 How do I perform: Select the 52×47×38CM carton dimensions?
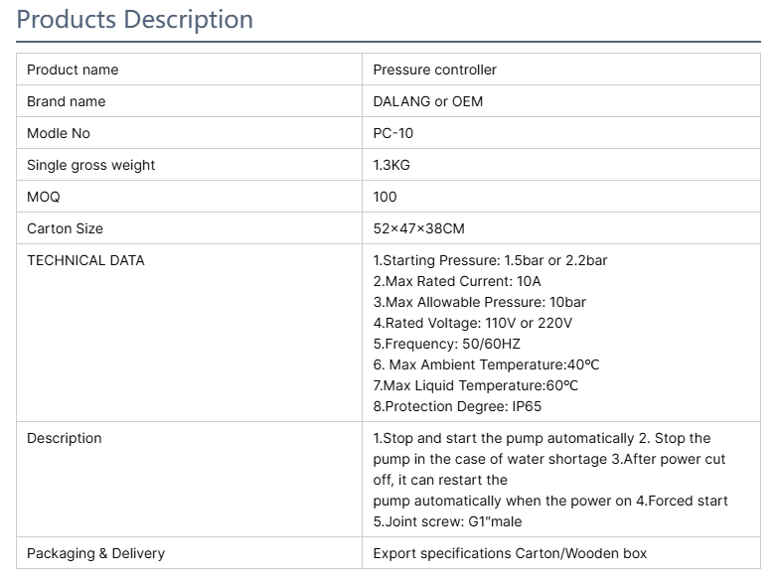(x=418, y=228)
